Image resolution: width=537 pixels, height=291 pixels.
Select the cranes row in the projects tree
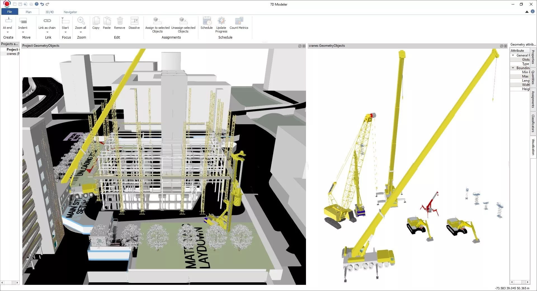[10, 54]
